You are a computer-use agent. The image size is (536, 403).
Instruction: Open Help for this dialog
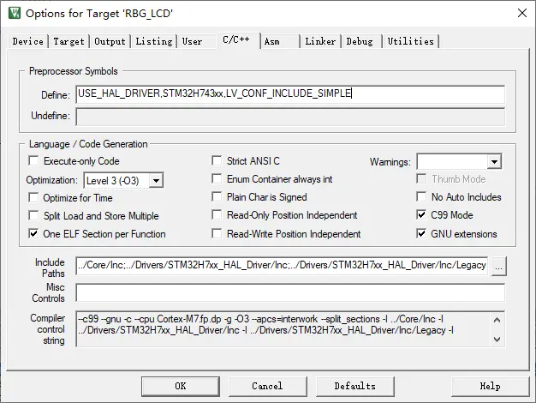(491, 387)
